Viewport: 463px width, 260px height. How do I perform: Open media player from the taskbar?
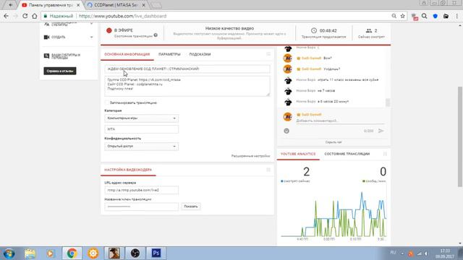[x=50, y=253]
